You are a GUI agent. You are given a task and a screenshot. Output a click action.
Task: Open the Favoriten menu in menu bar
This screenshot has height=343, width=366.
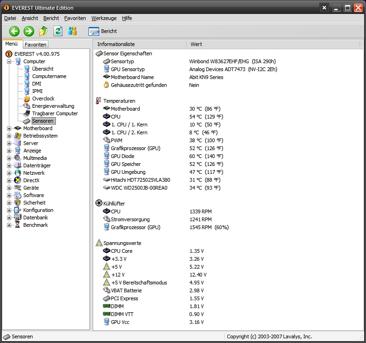(75, 18)
